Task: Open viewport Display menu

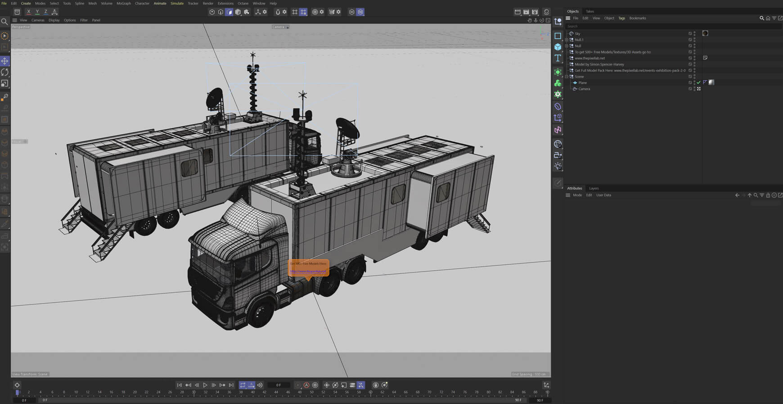Action: pos(54,20)
